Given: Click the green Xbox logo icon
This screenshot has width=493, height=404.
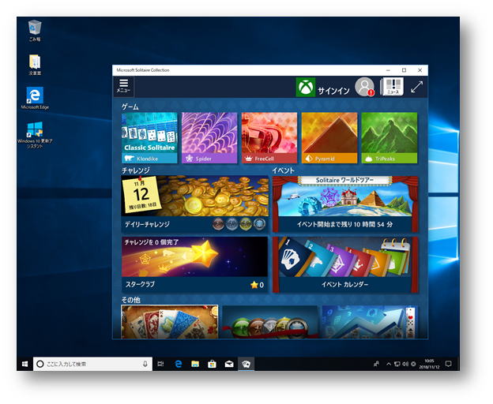Looking at the screenshot, I should click(305, 87).
